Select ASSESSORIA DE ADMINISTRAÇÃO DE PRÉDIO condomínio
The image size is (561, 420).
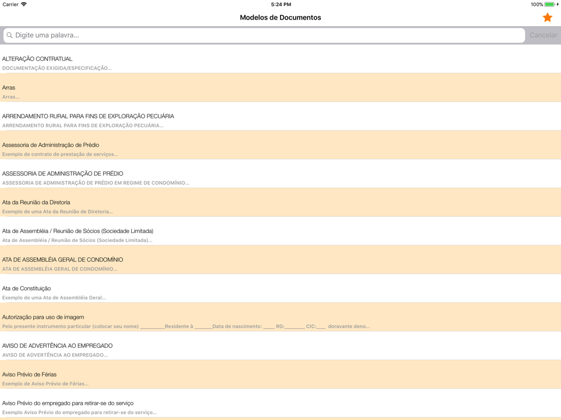tap(280, 174)
